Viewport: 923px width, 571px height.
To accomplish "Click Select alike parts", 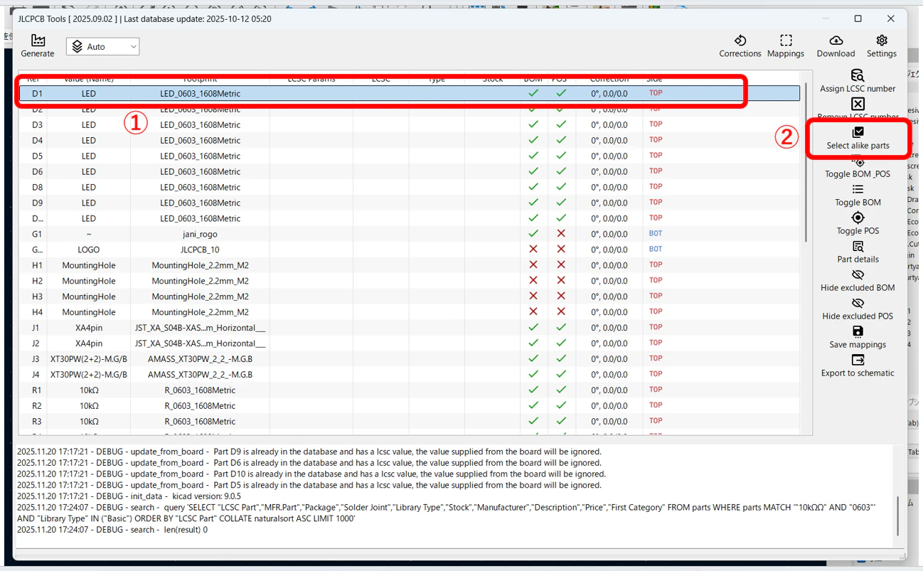I will (858, 139).
